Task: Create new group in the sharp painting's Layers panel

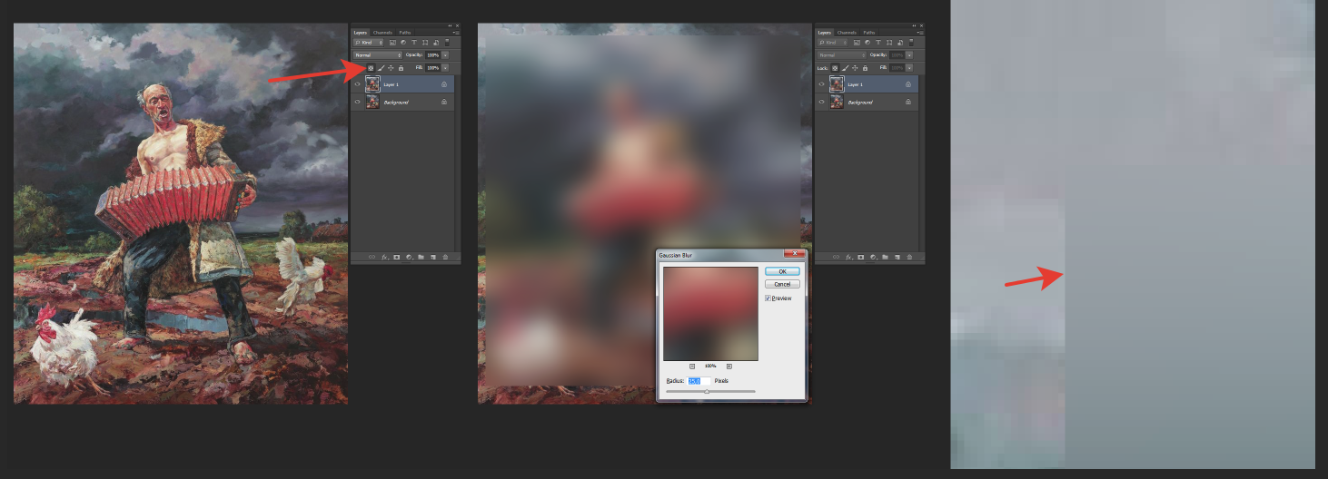Action: tap(421, 257)
